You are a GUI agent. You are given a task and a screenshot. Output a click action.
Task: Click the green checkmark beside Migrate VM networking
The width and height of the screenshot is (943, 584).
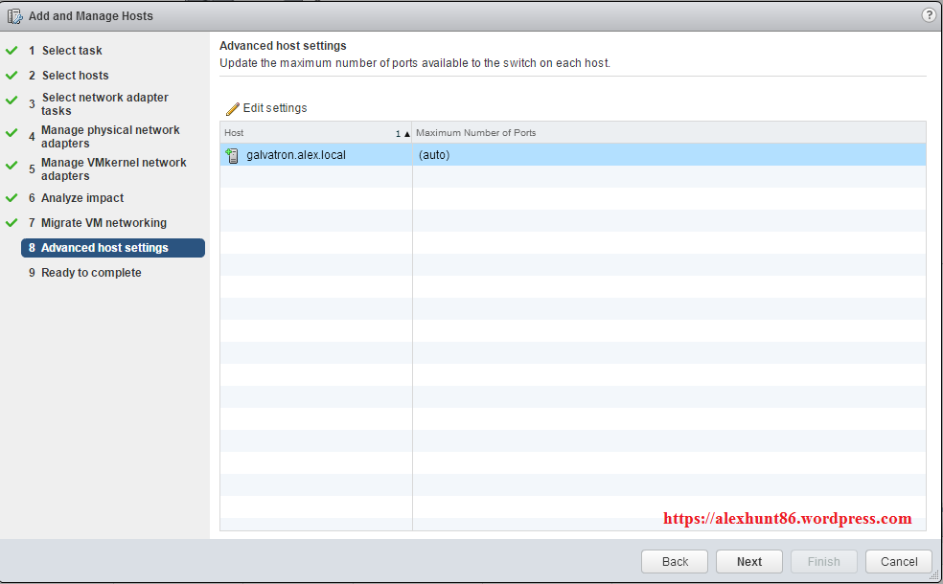tap(11, 222)
